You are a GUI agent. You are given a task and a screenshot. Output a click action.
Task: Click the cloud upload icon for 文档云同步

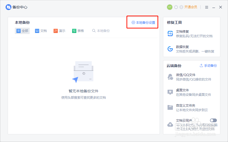pos(170,125)
